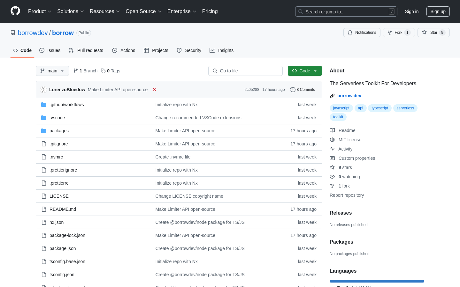Click the fork icon beside 1 fork
The width and height of the screenshot is (460, 287).
click(332, 186)
